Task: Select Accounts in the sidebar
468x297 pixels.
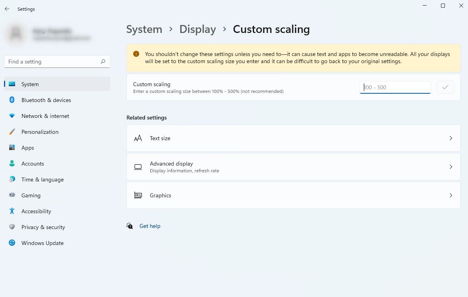Action: [x=57, y=163]
